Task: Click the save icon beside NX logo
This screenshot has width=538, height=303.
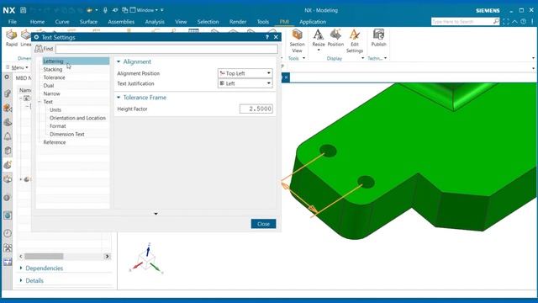Action: (23, 10)
